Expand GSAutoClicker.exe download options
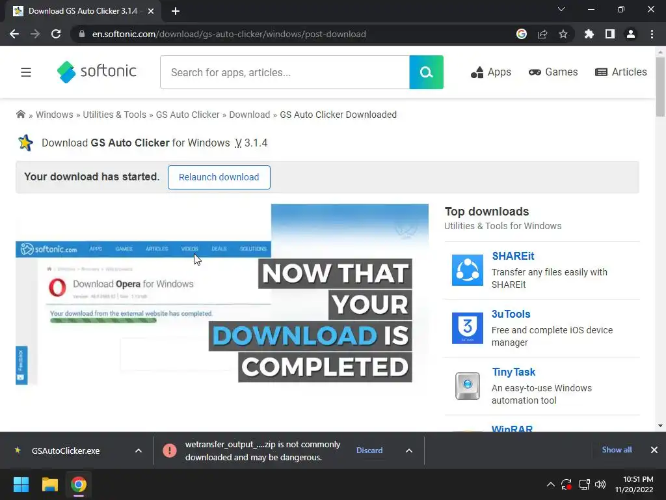The width and height of the screenshot is (666, 500). 138,451
